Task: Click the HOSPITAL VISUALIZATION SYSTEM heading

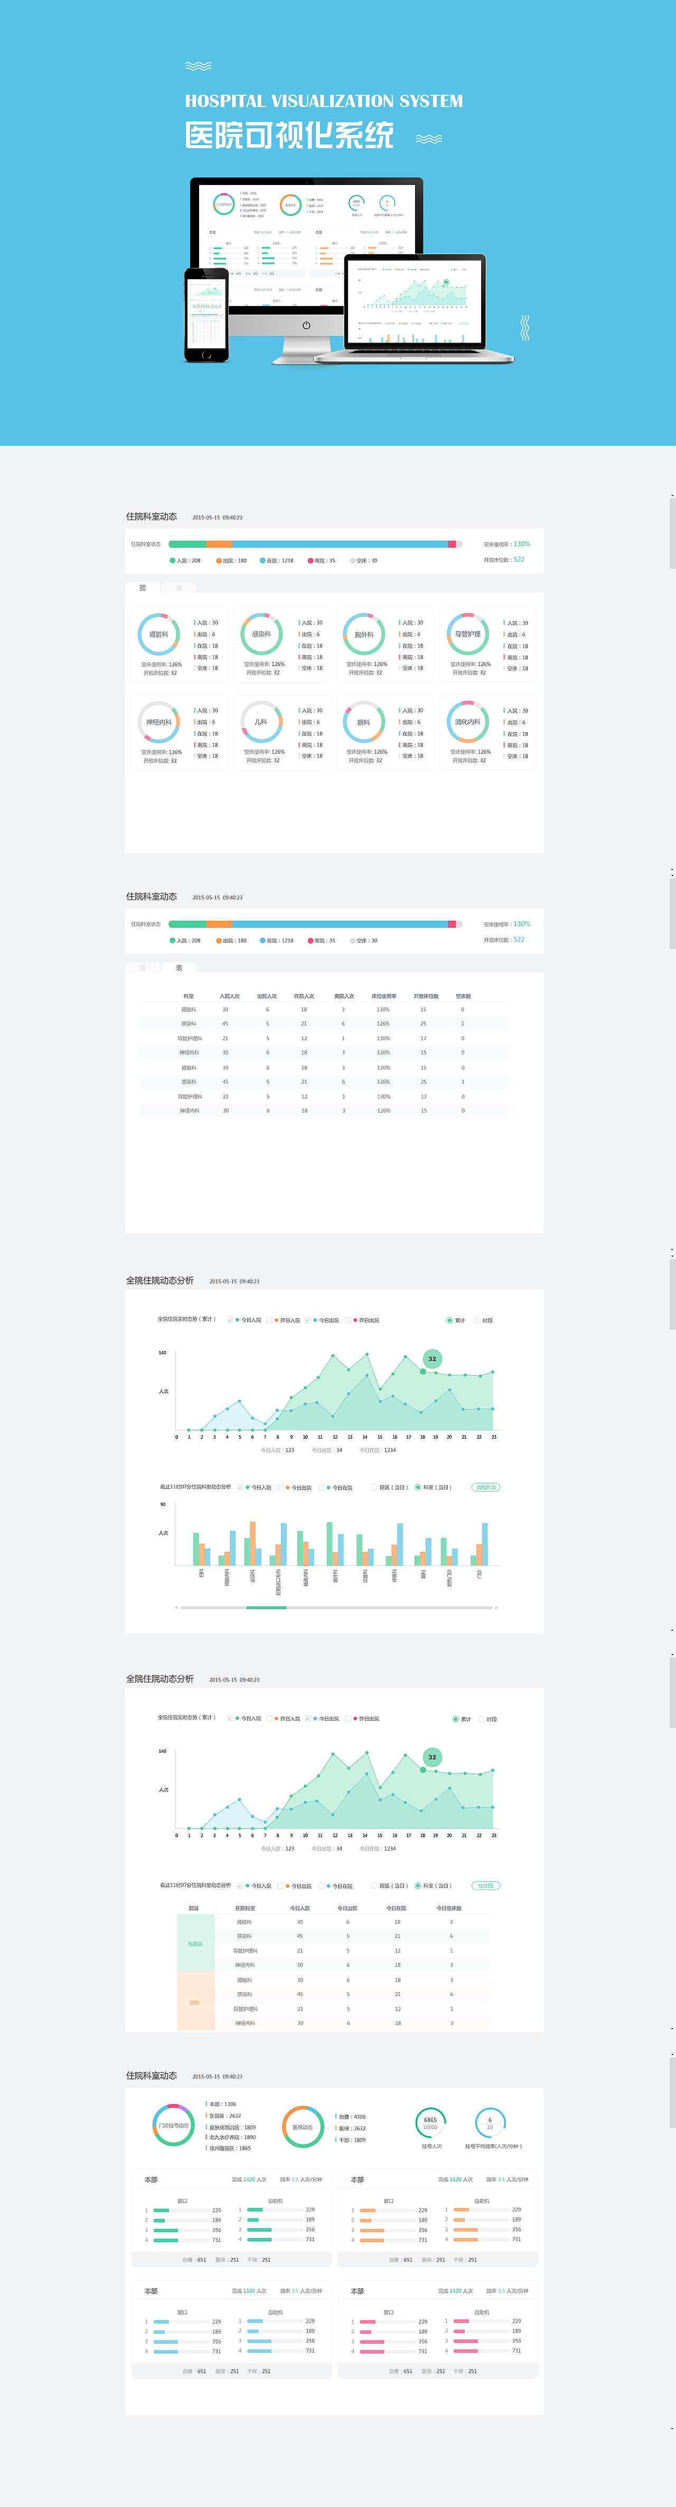Action: click(x=324, y=101)
